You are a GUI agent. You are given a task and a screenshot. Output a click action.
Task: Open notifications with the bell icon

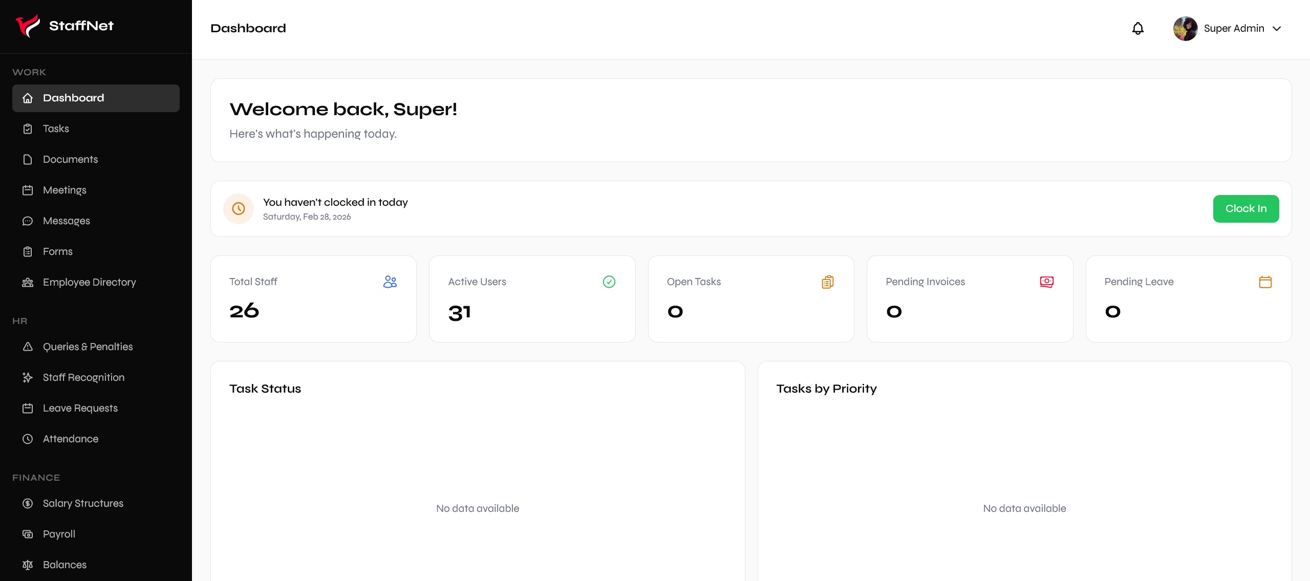(x=1137, y=28)
